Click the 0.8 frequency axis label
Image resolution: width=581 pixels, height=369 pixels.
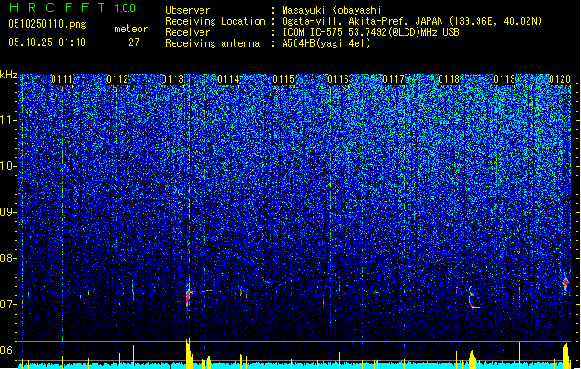pos(8,258)
